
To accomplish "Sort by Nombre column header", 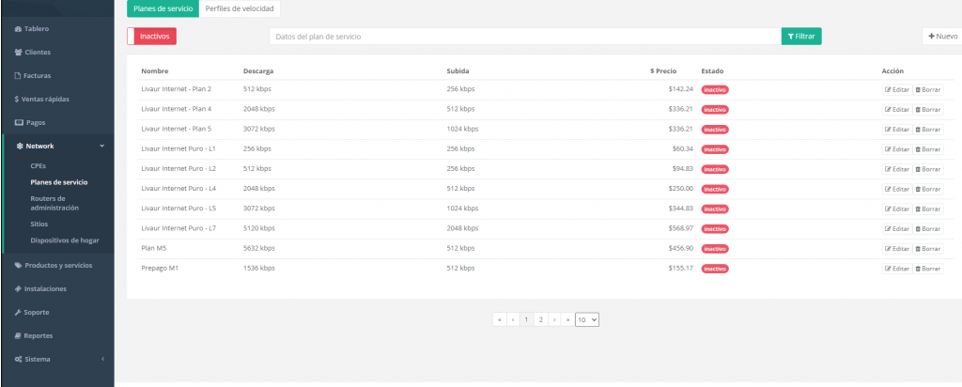I will tap(155, 71).
